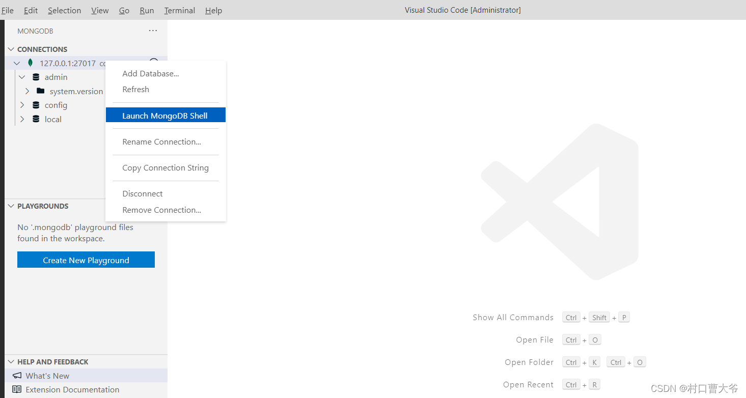Image resolution: width=746 pixels, height=398 pixels.
Task: Click Create New Playground button
Action: 86,260
